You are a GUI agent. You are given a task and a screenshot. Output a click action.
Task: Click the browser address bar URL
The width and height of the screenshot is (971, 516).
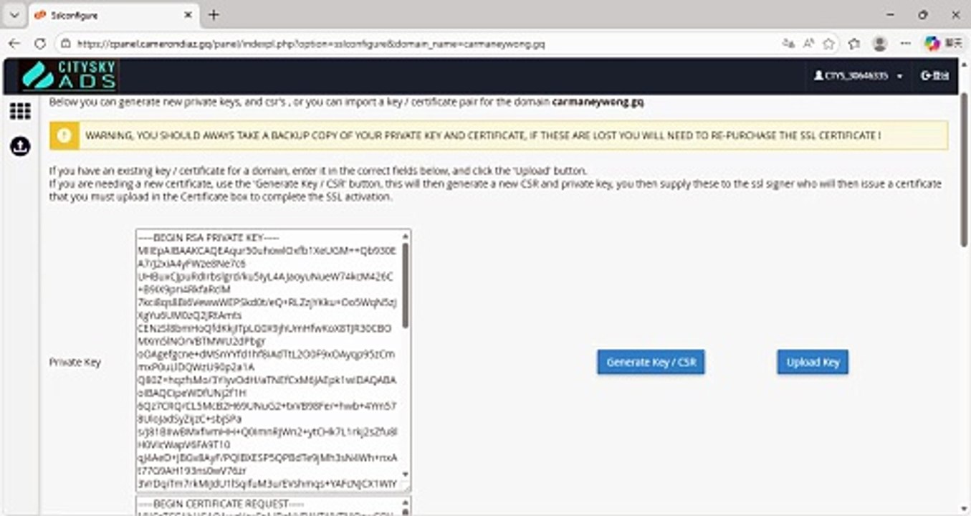(x=310, y=44)
